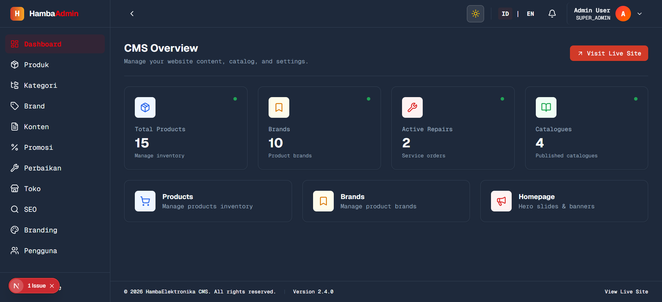
Task: Open the Dashboard menu item
Action: coord(55,44)
